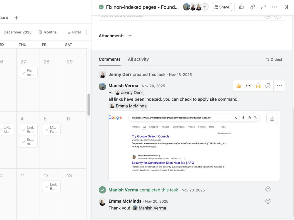Open Emma McMinds' comment avatar
Screen dimensions: 294x220
click(102, 202)
